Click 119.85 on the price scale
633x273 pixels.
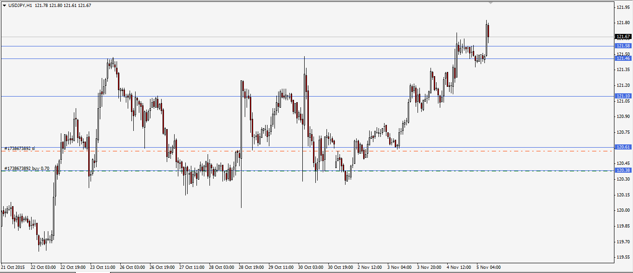coord(623,226)
